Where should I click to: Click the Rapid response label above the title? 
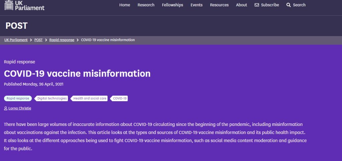[19, 62]
